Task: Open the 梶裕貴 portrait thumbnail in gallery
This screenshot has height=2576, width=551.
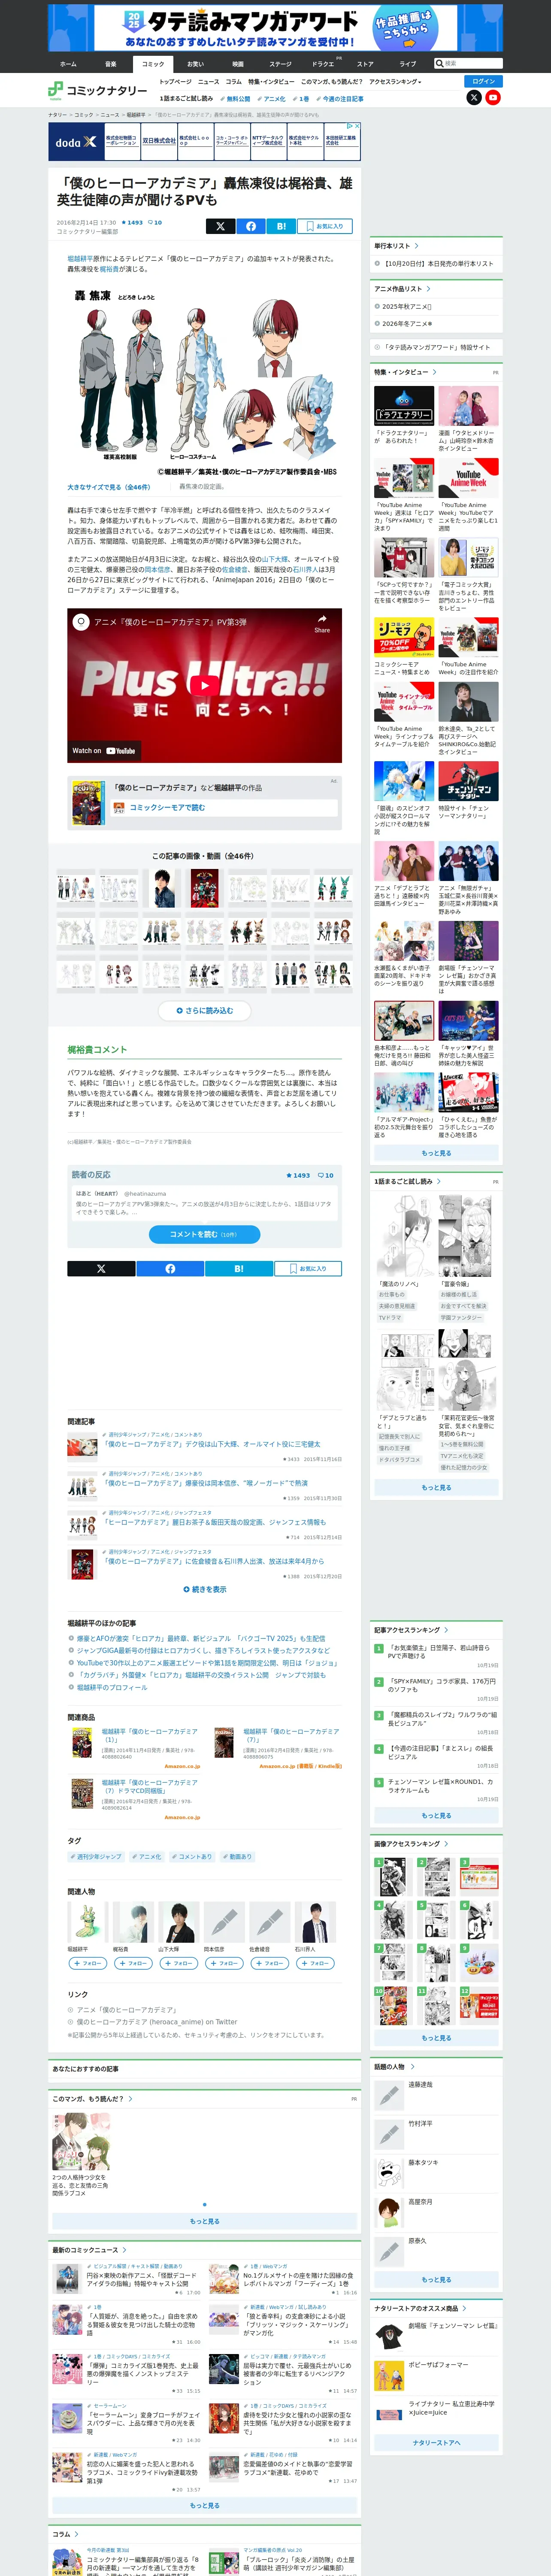Action: (162, 888)
